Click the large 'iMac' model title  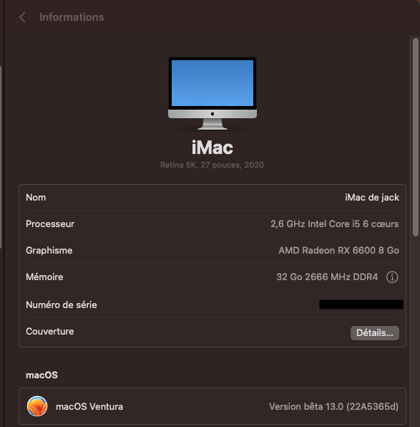(x=213, y=148)
